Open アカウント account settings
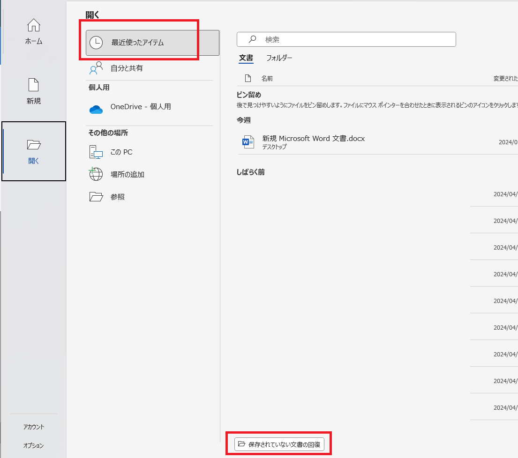Image resolution: width=518 pixels, height=458 pixels. click(33, 427)
